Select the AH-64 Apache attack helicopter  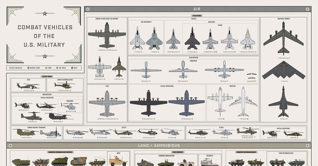tap(248, 131)
